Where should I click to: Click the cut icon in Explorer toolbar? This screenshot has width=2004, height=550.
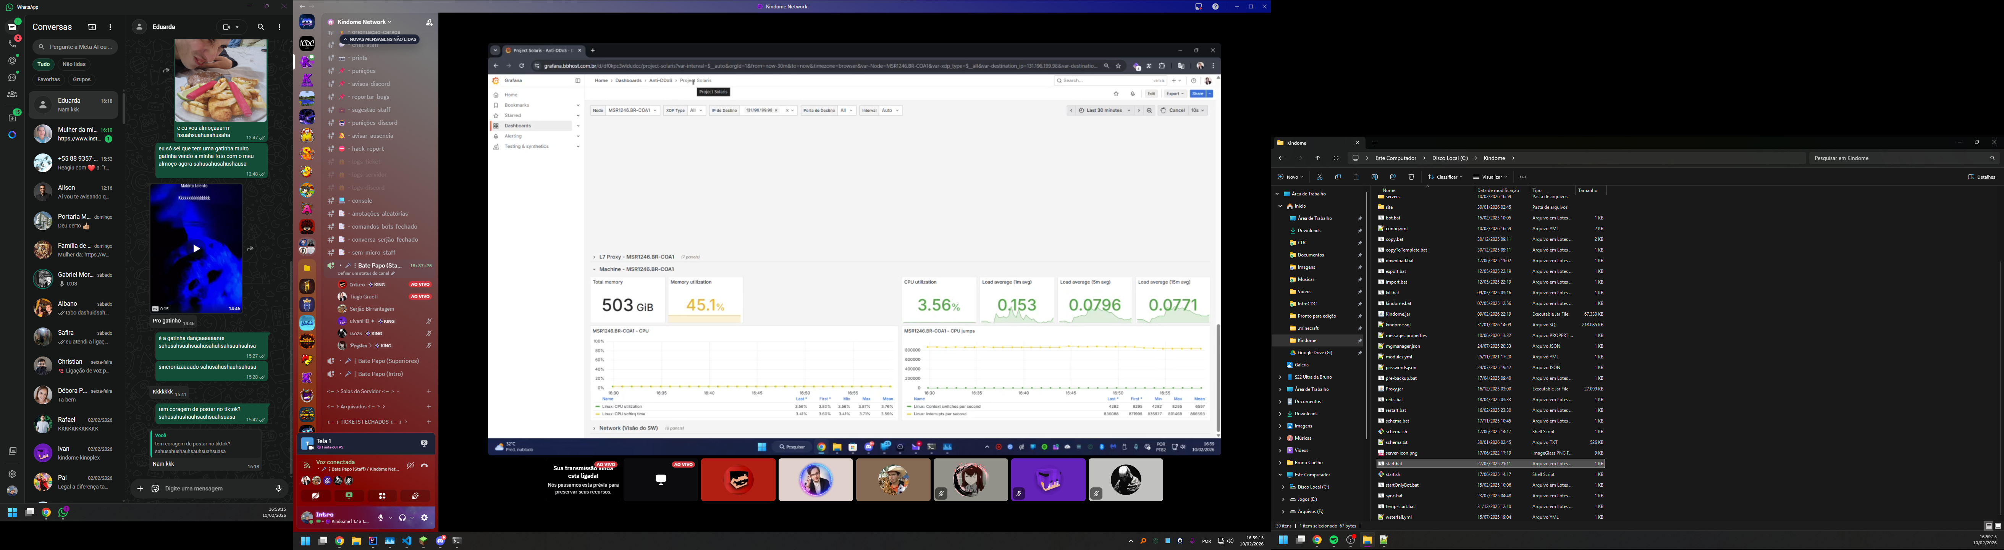pos(1319,177)
